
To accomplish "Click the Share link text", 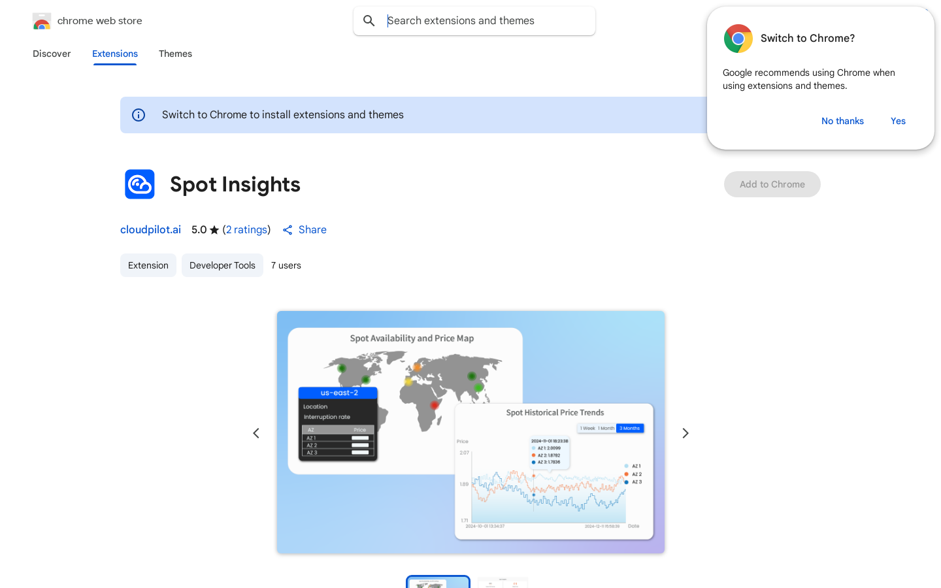I will 312,229.
